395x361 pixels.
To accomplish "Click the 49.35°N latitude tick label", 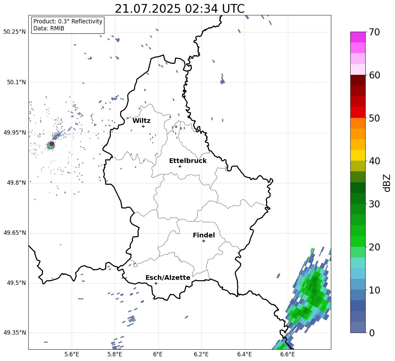I will coord(15,333).
